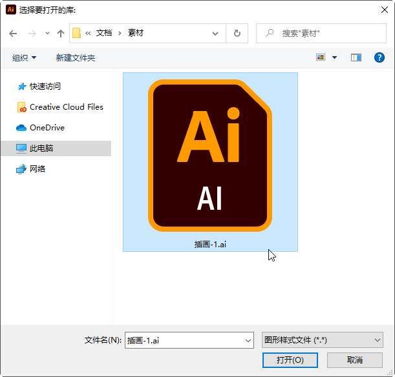Open help with the question mark

pyautogui.click(x=379, y=57)
